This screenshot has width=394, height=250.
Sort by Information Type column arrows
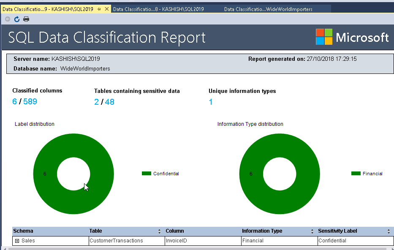coord(312,231)
